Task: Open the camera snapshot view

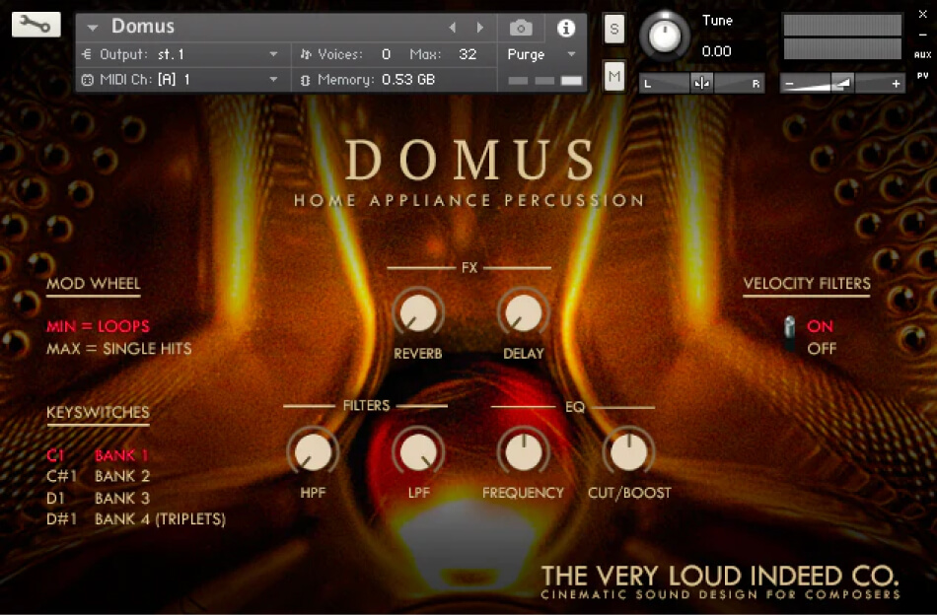Action: coord(521,28)
